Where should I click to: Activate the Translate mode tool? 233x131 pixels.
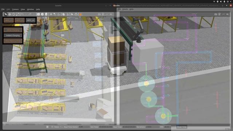(10, 14)
